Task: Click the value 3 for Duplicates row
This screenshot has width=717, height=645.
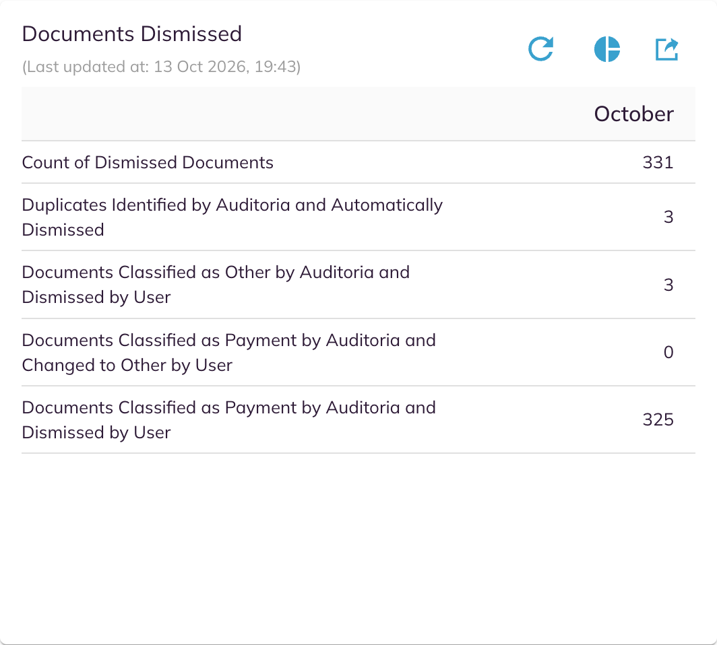Action: click(x=668, y=217)
